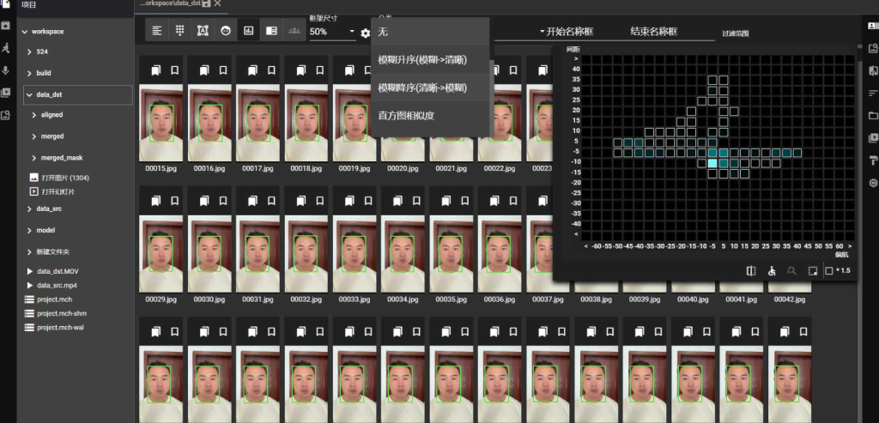
Task: Click the histogram chart toolbar icon
Action: pos(249,31)
